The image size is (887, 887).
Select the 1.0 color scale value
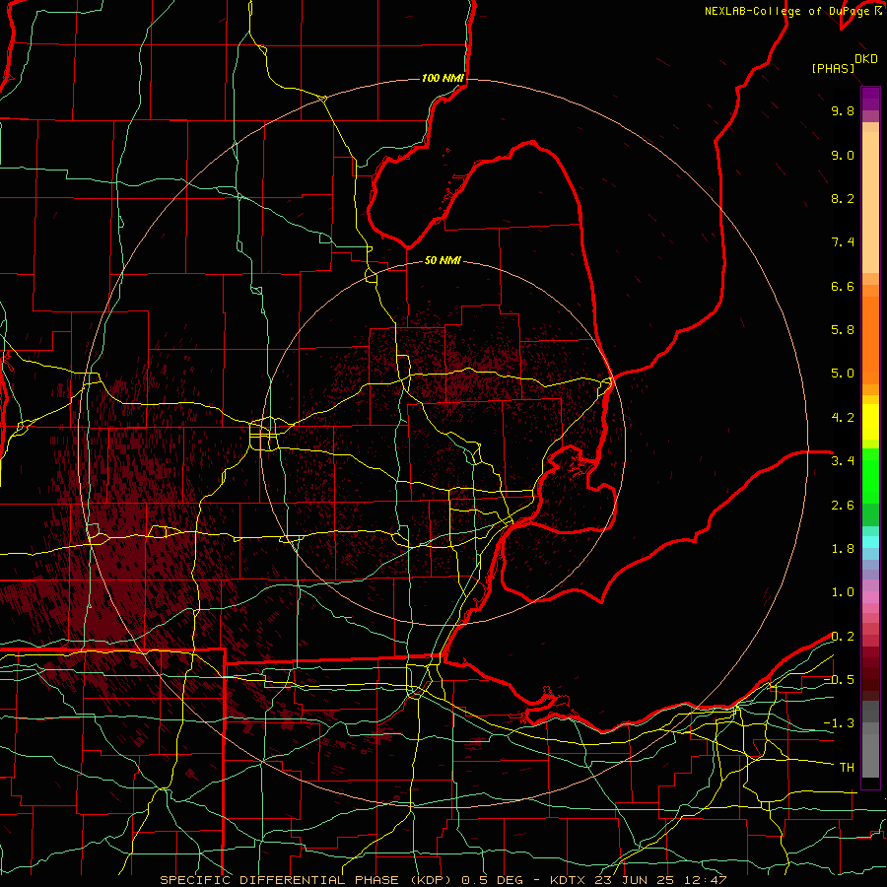[x=843, y=592]
